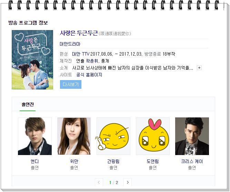230x192 pixels.
Task: Click the name link 앤디
Action: [35, 161]
